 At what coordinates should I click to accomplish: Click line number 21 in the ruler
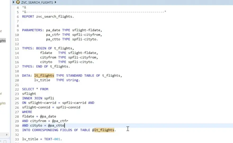(17, 85)
